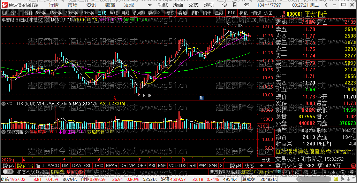Image resolution: width=357 pixels, height=183 pixels.
Task: Expand more indicators with the > arrow
Action: (x=220, y=166)
